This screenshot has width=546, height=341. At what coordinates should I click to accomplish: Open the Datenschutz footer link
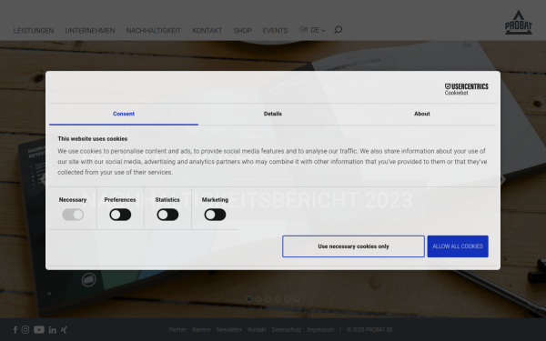pos(287,330)
